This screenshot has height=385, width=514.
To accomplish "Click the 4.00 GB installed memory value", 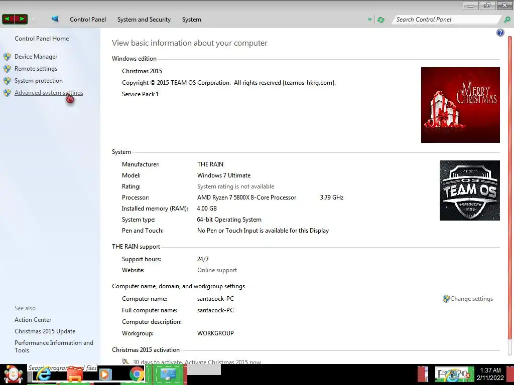I will click(x=207, y=209).
